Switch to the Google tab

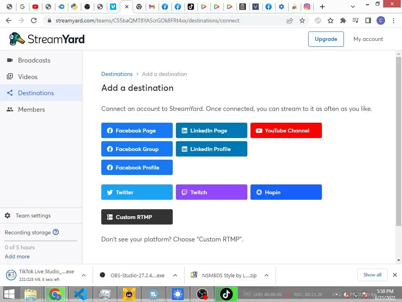(22, 7)
